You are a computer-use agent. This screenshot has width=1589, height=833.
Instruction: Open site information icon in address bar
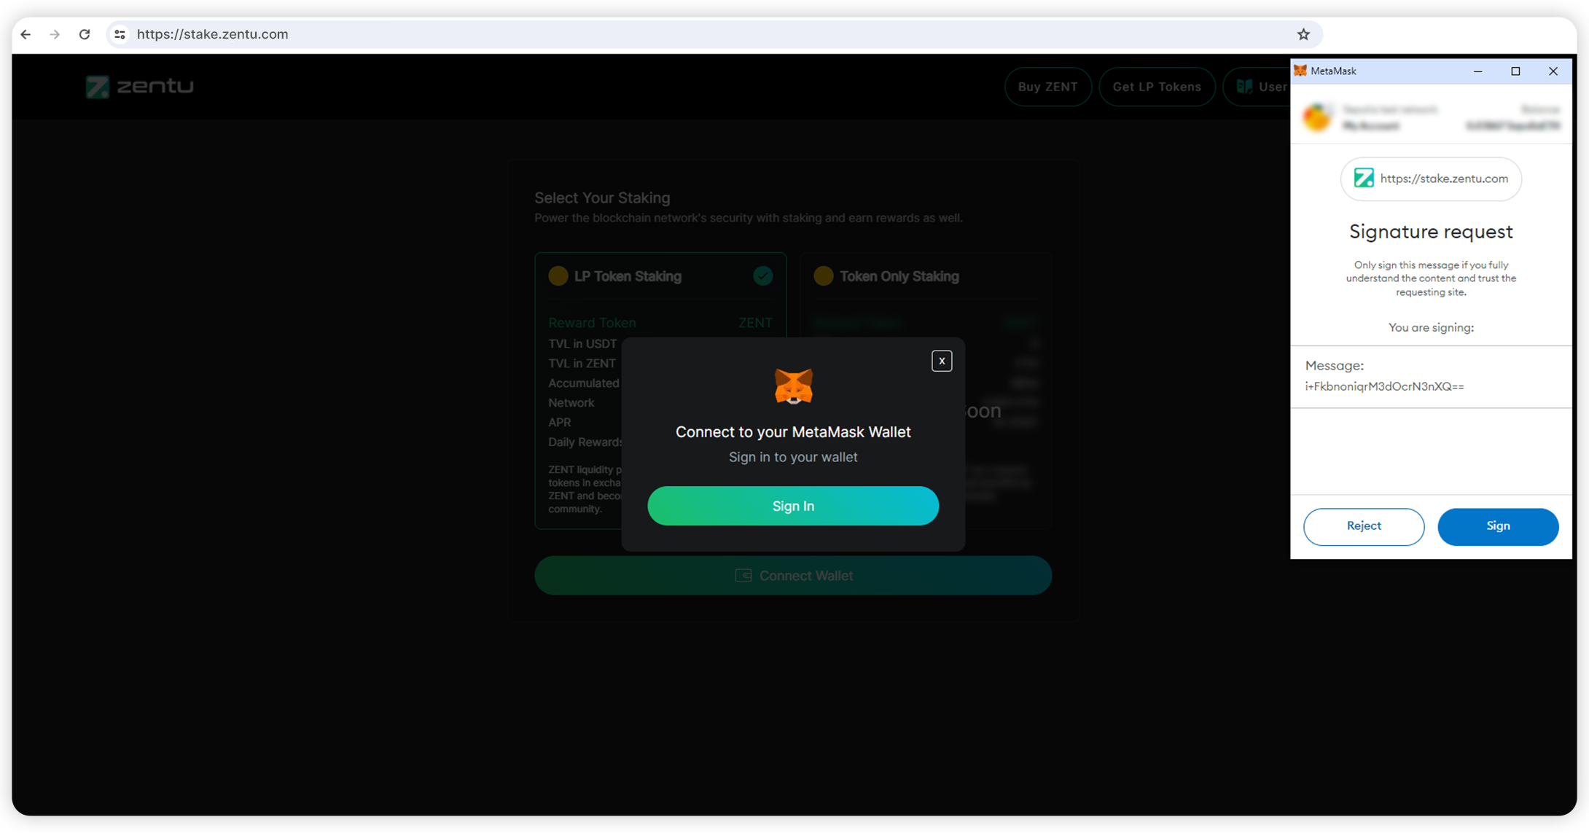click(x=120, y=34)
